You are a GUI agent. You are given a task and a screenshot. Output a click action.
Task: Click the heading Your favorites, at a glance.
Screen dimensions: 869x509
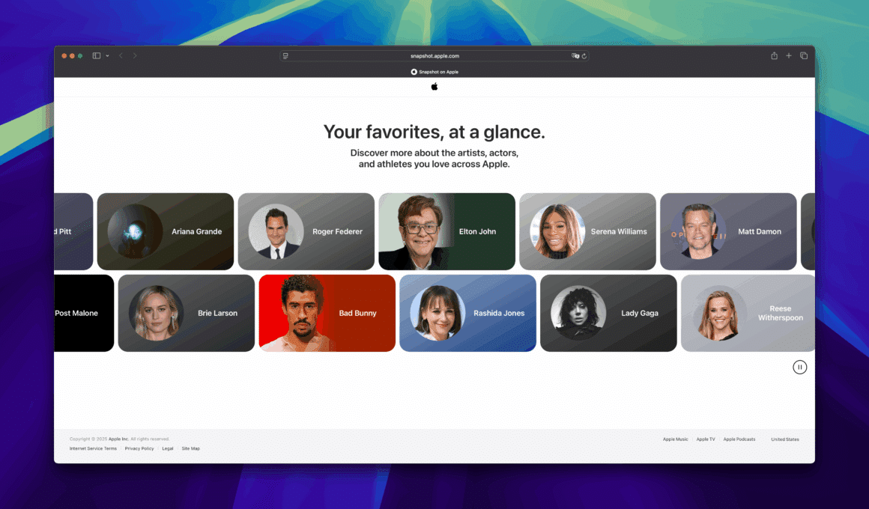[x=434, y=132]
